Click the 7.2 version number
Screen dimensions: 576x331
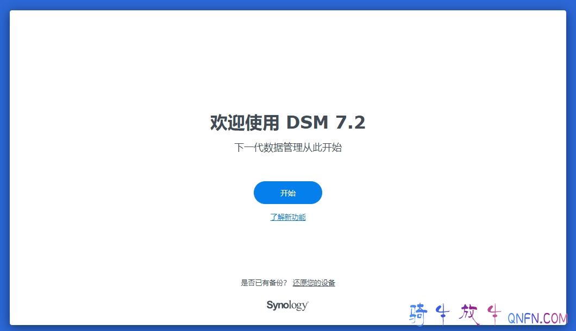350,123
